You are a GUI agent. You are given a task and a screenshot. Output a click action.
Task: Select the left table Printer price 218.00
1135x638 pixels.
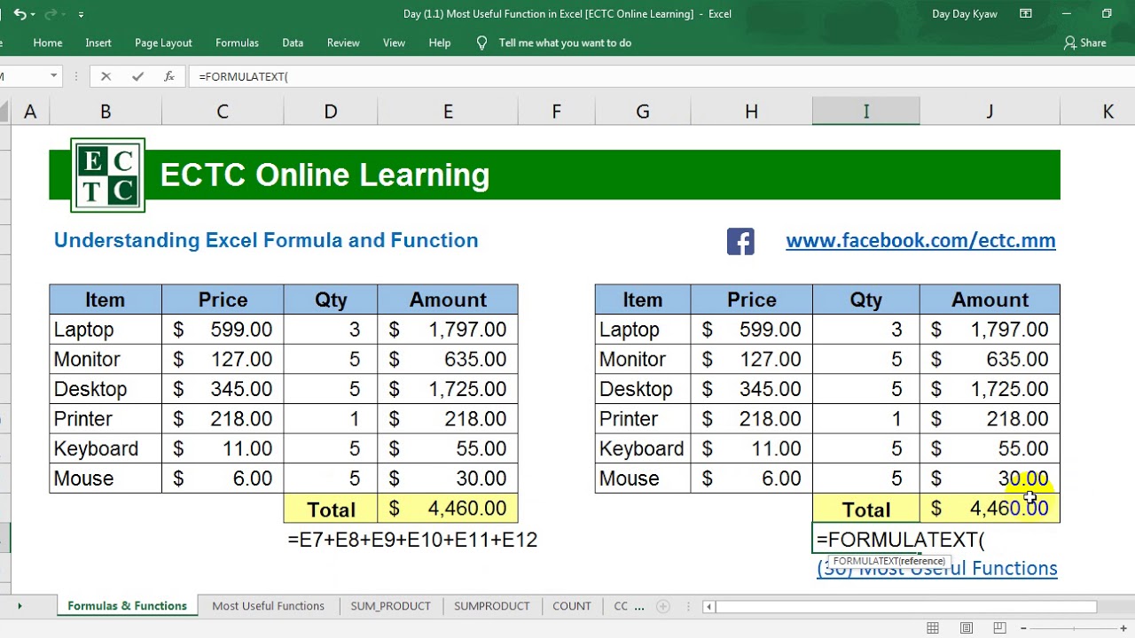223,419
